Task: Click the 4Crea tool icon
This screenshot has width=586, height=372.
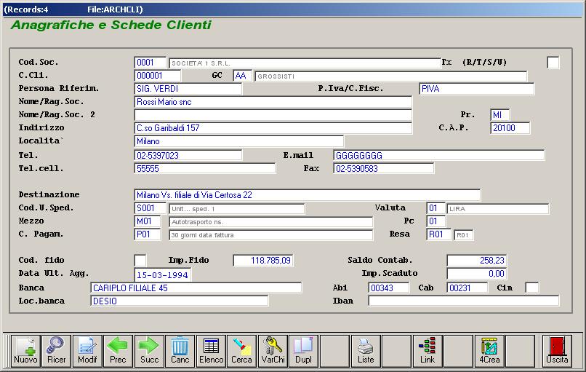Action: click(x=489, y=351)
